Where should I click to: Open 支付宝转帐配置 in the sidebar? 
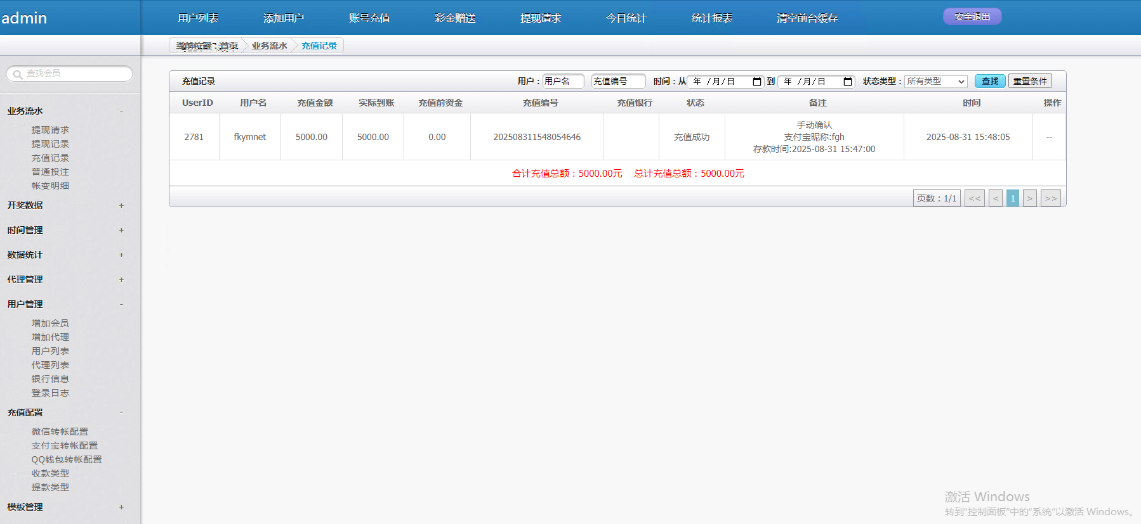[65, 445]
